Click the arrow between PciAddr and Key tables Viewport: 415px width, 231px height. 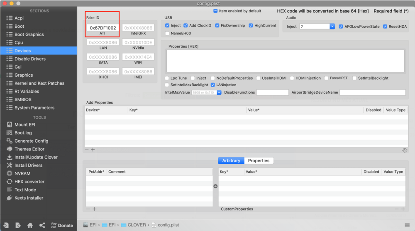pyautogui.click(x=215, y=186)
